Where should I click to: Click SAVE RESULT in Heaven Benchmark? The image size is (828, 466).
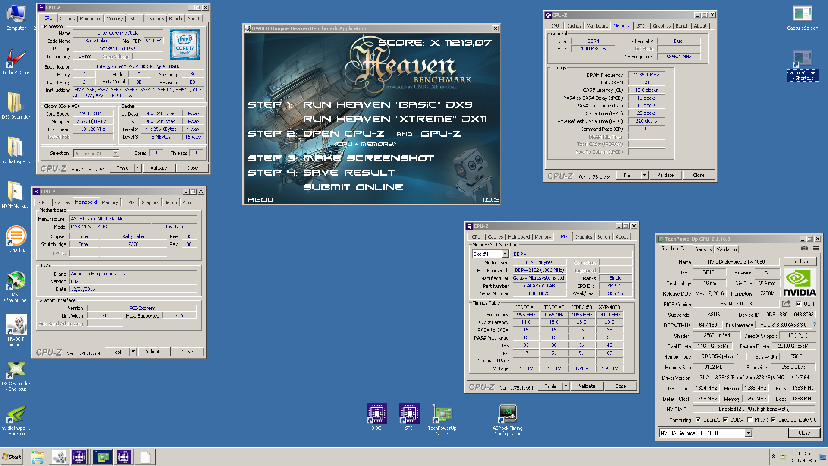point(349,173)
